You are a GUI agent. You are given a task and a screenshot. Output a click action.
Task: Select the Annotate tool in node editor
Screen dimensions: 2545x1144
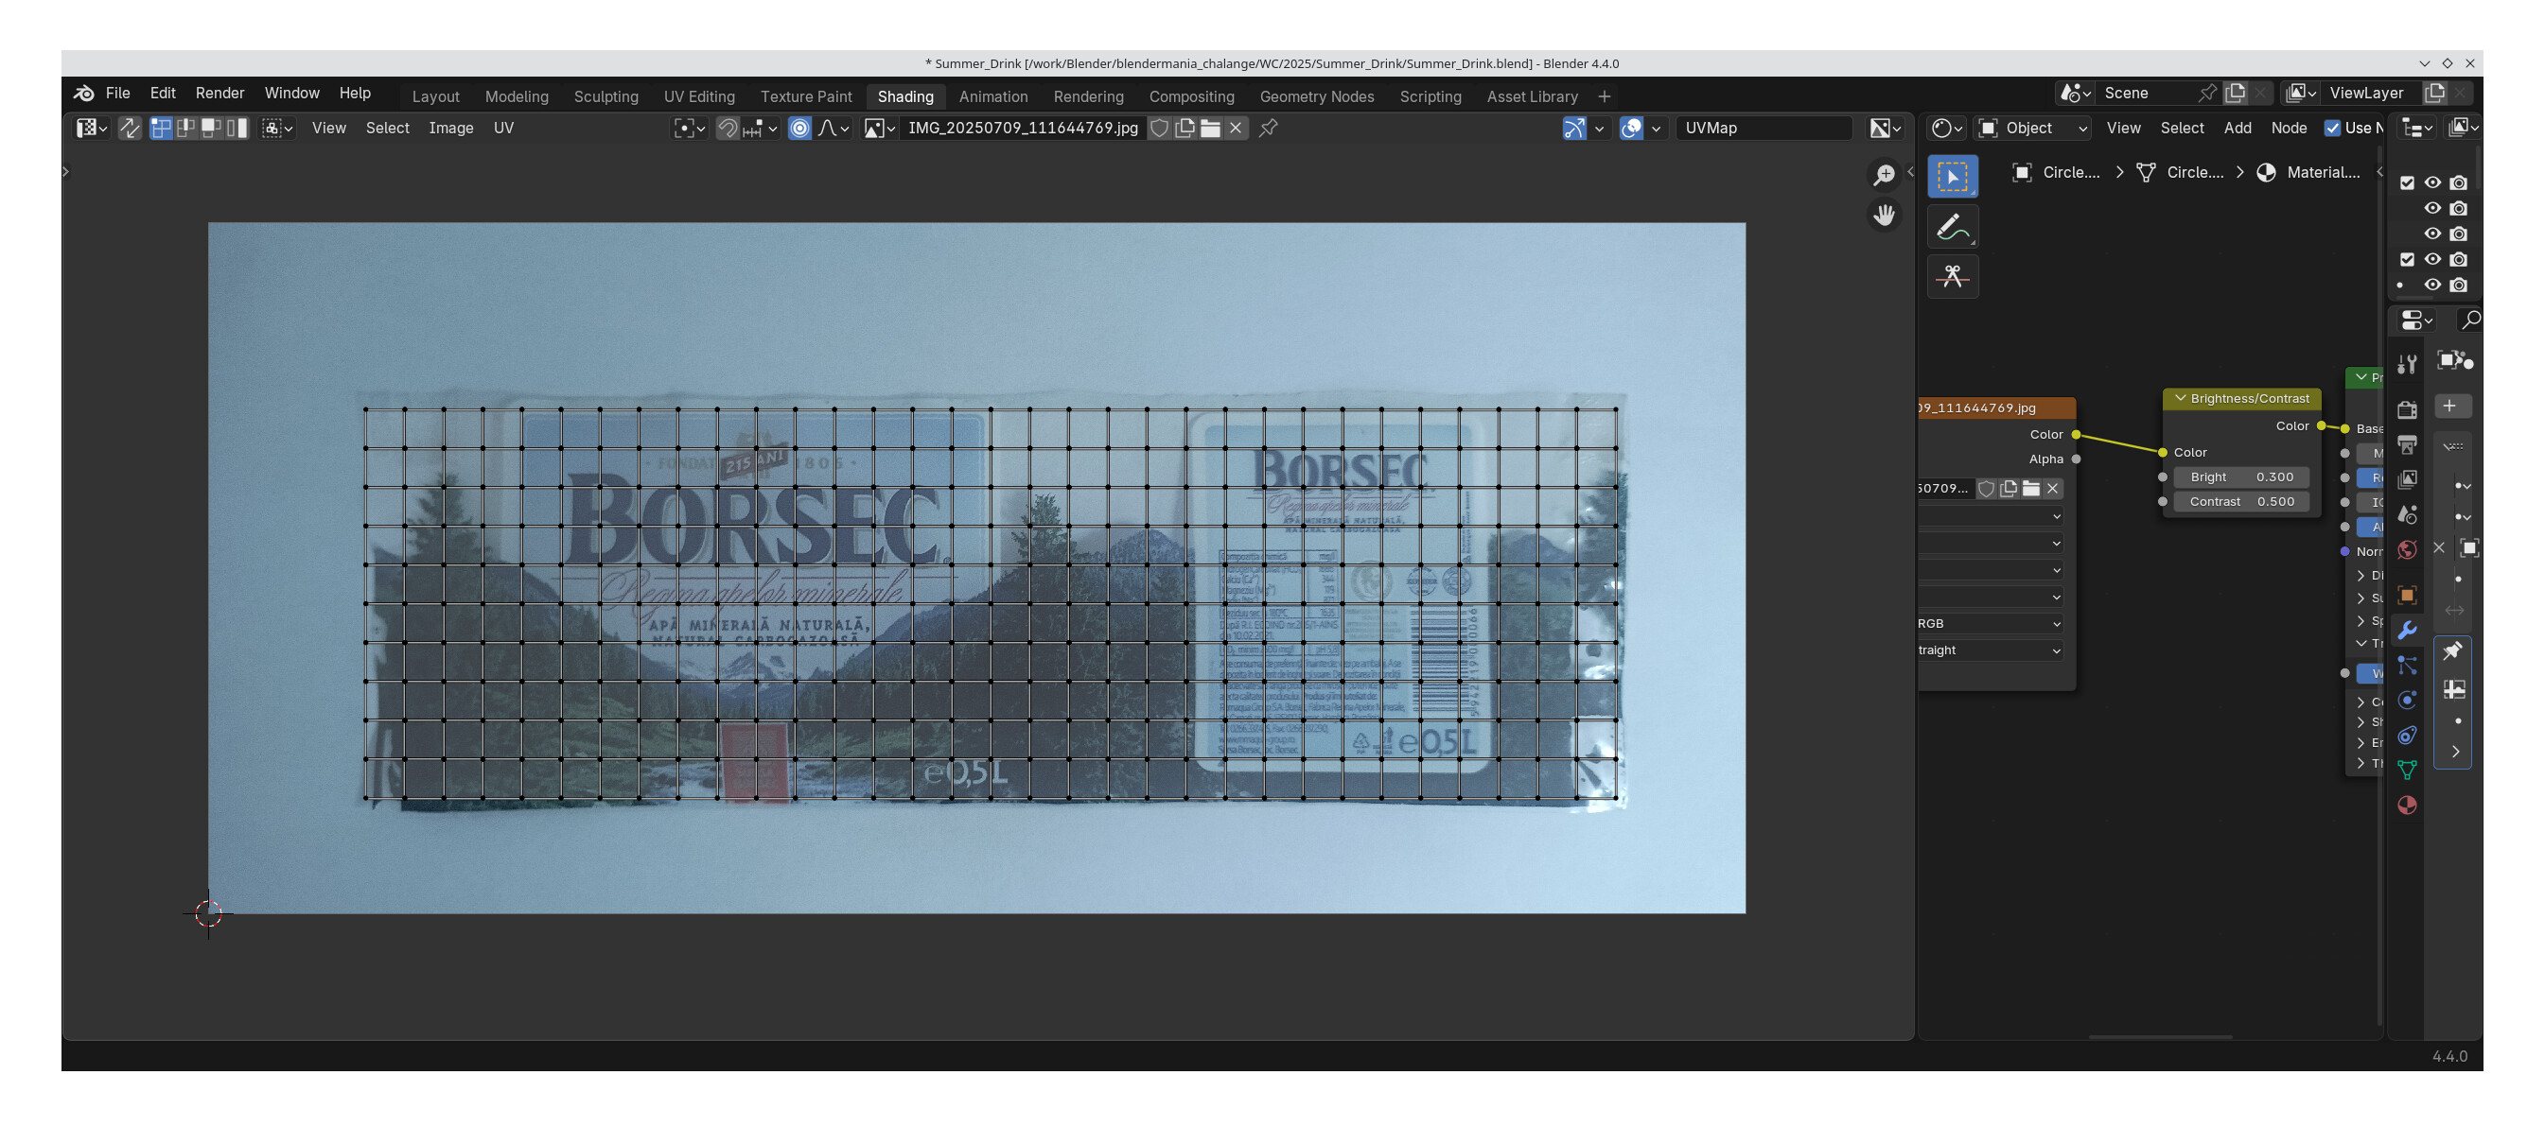(1952, 227)
